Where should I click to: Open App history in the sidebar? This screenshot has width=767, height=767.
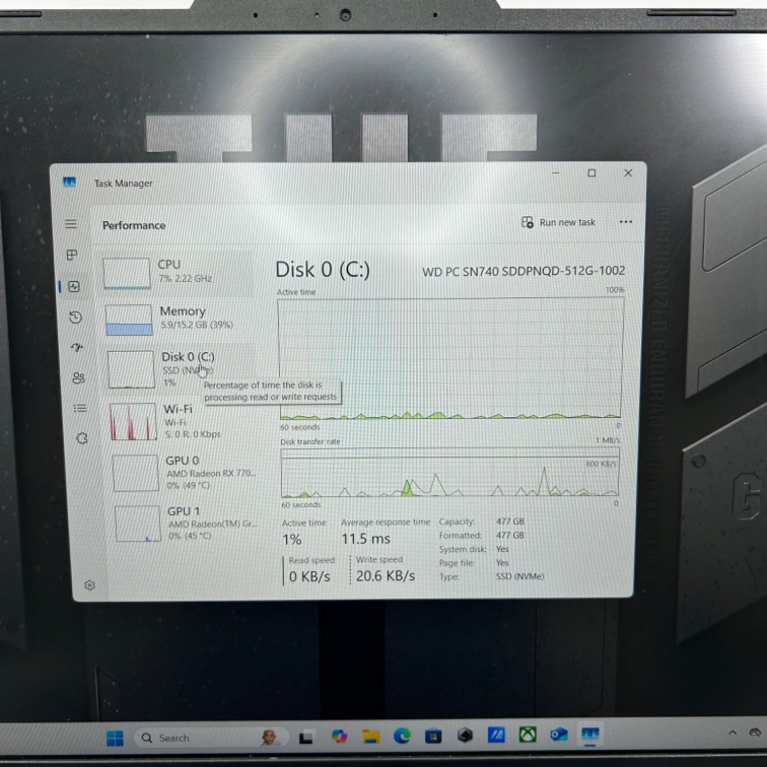[75, 318]
